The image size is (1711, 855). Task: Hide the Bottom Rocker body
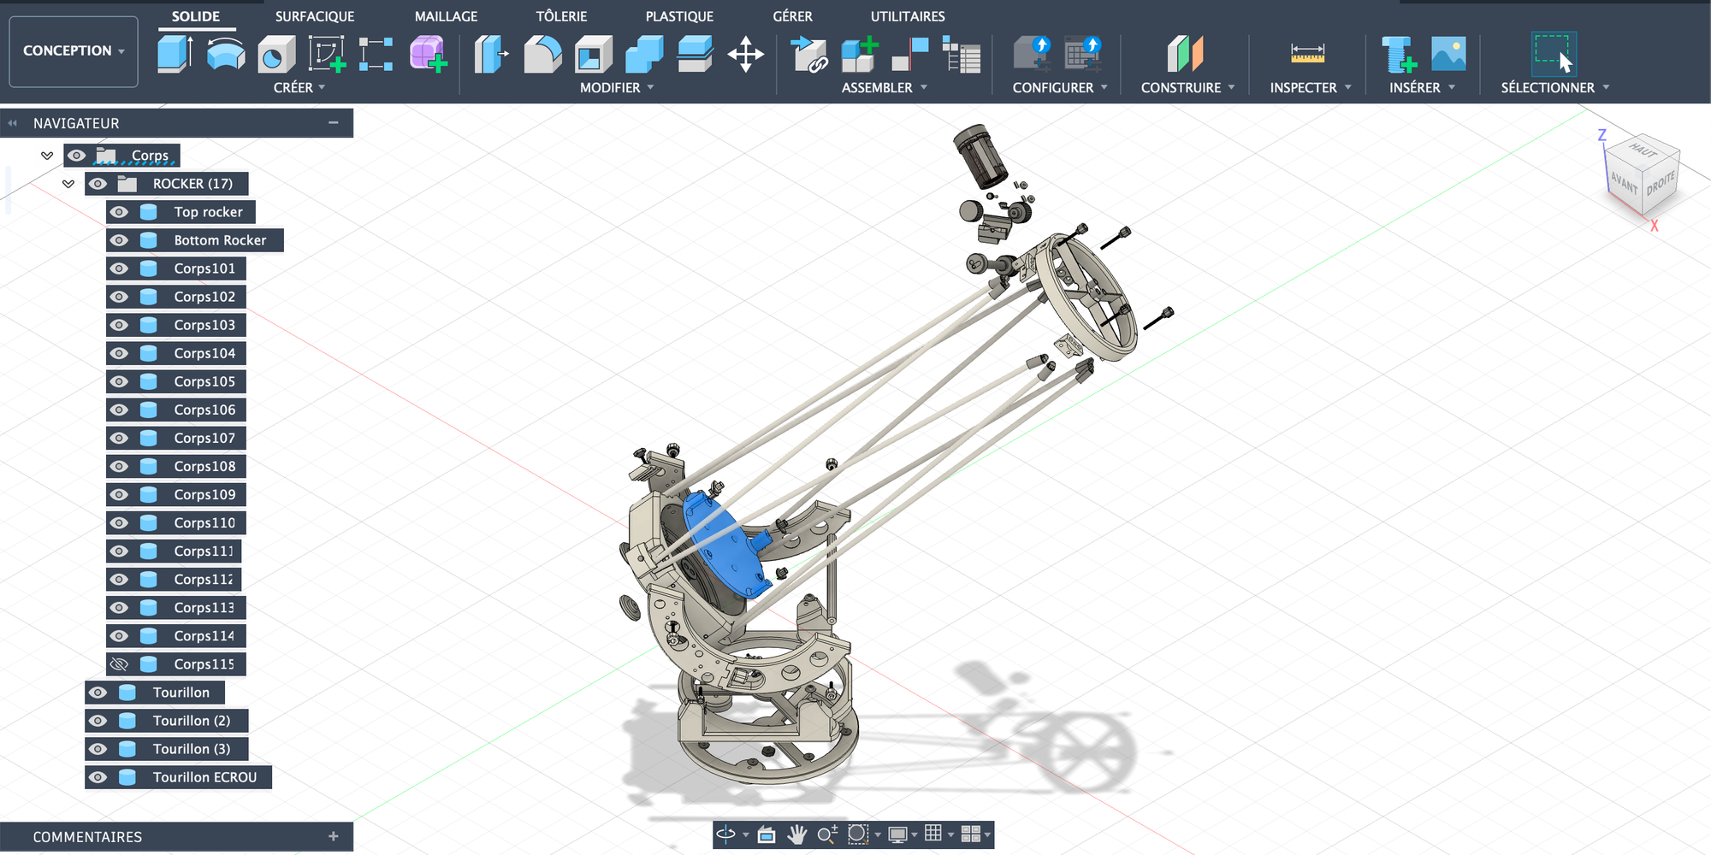coord(119,240)
